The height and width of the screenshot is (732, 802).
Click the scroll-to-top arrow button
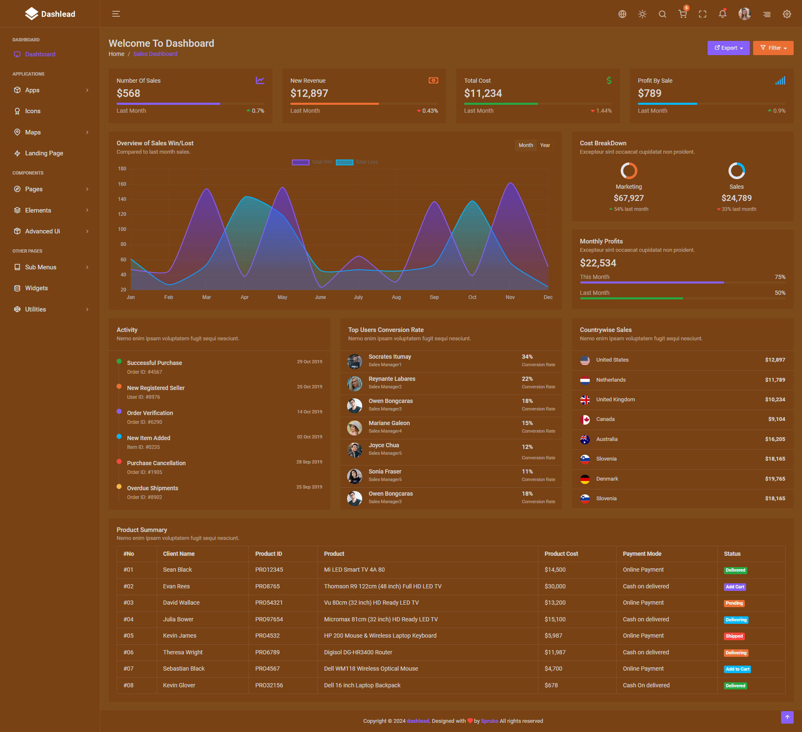click(x=787, y=717)
